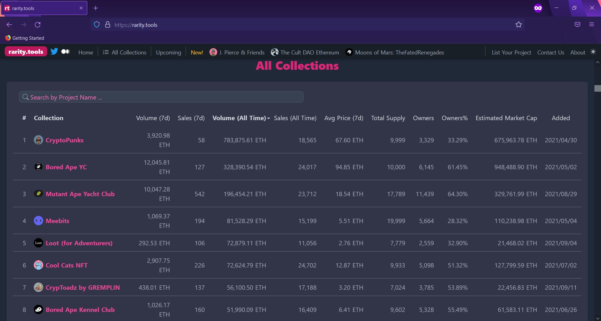Click the tracking protection shield icon
This screenshot has width=601, height=321.
[97, 25]
